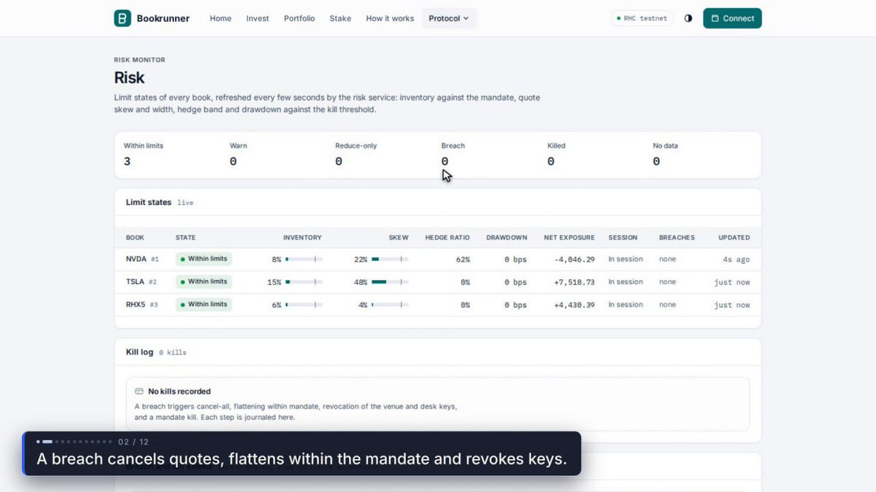Click the RHC testnet network badge

point(642,18)
